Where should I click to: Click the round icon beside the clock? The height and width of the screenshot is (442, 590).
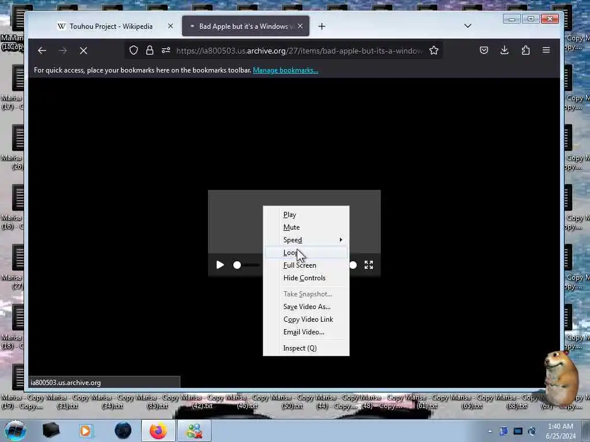(532, 431)
